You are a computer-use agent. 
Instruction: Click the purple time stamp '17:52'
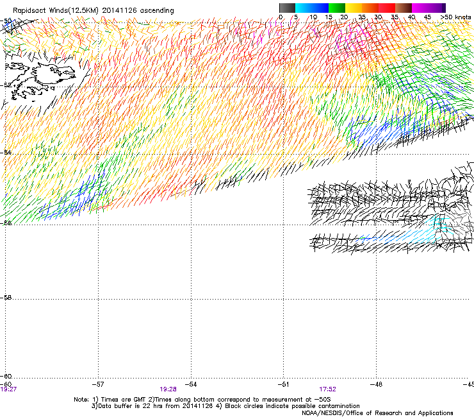pyautogui.click(x=328, y=389)
